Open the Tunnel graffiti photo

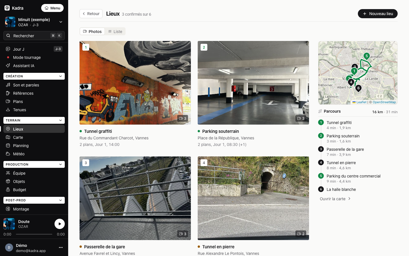click(x=135, y=83)
